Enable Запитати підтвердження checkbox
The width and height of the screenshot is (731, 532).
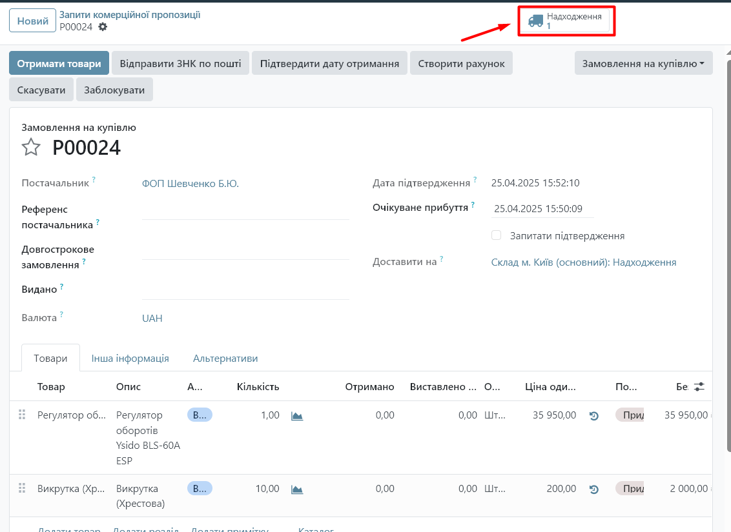(497, 235)
